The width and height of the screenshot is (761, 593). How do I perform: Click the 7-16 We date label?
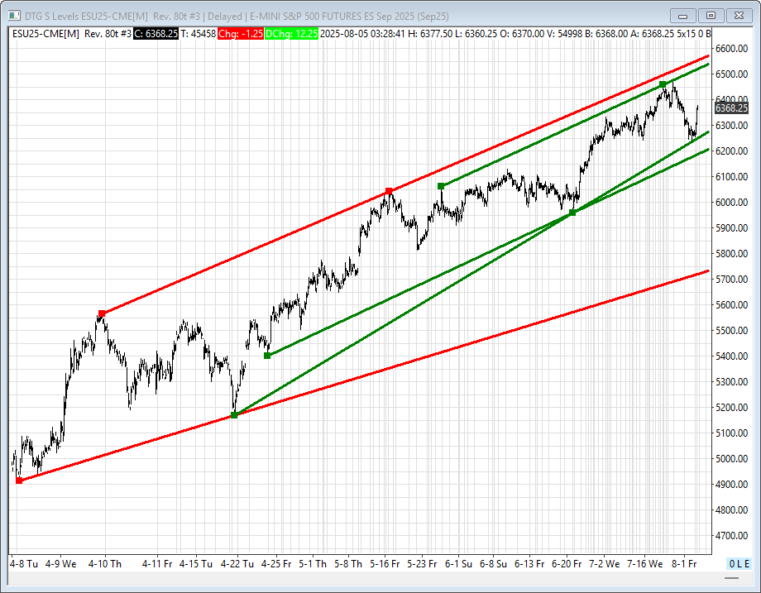pos(645,564)
